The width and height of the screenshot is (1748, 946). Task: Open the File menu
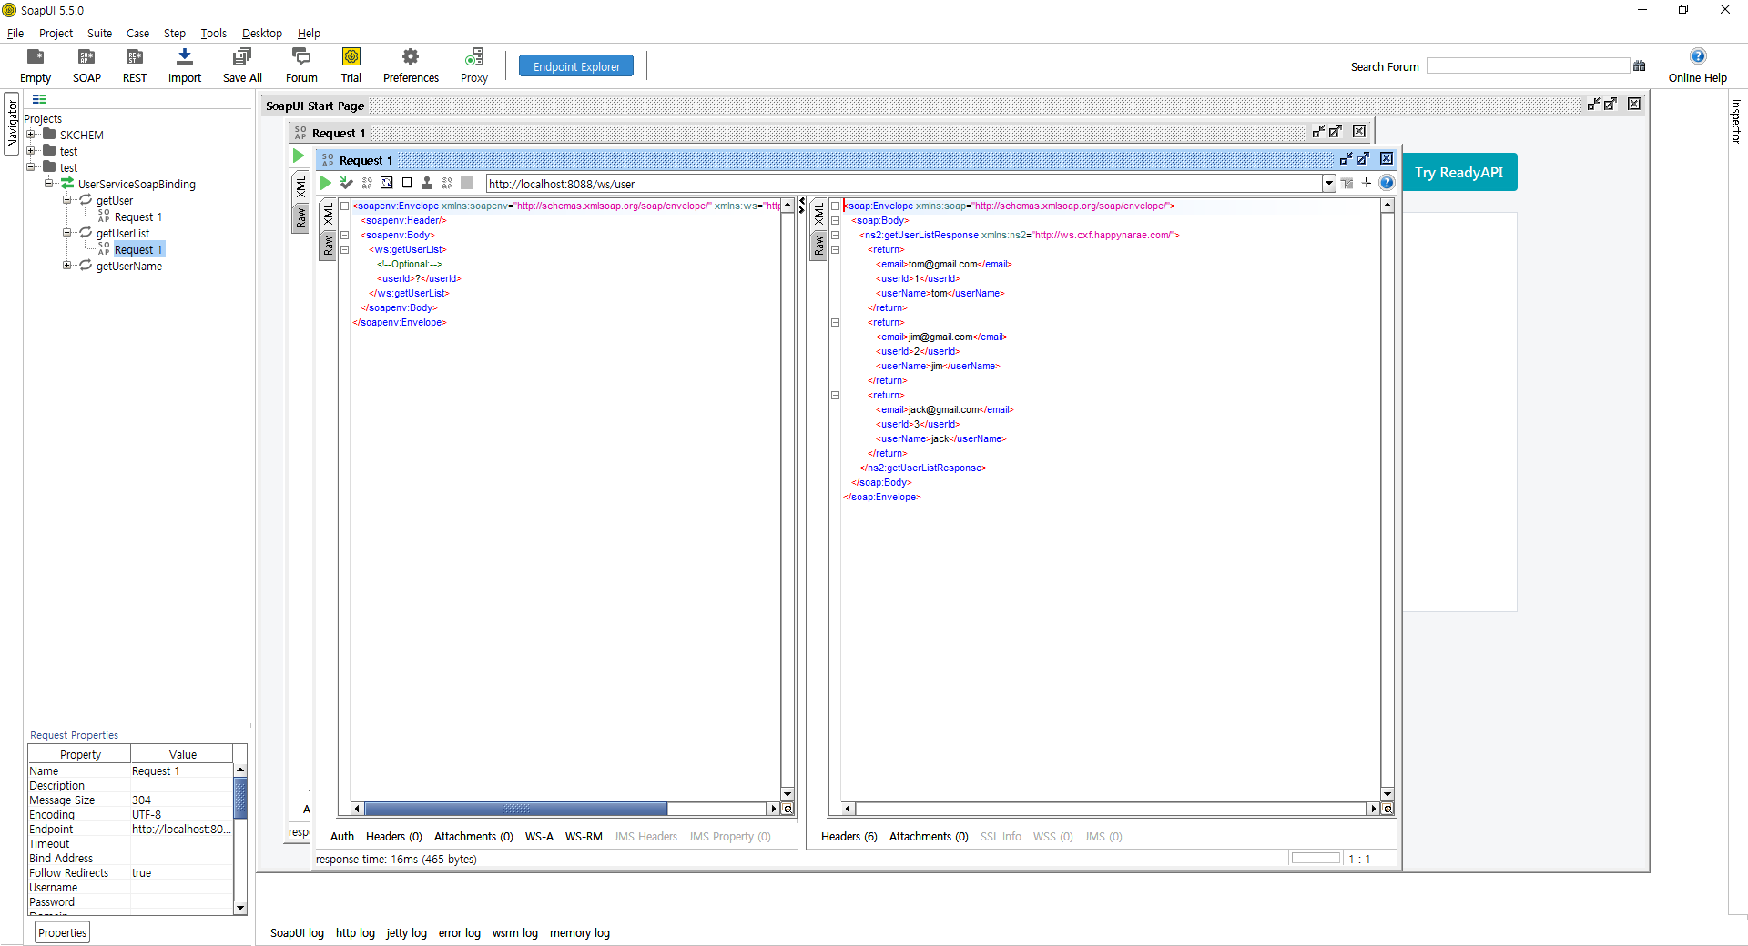click(x=15, y=33)
